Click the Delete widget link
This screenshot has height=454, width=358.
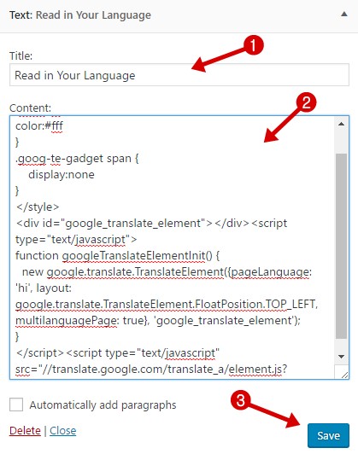coord(25,431)
